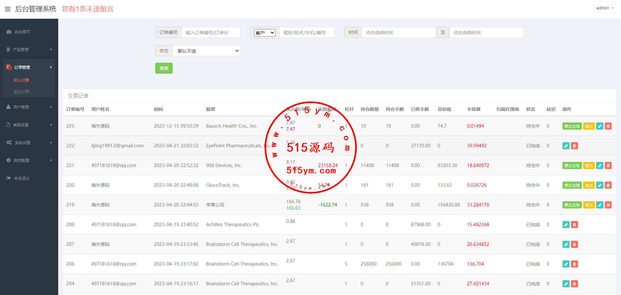Click yellow 卖出 button for order 220
621x295 pixels.
pos(589,185)
